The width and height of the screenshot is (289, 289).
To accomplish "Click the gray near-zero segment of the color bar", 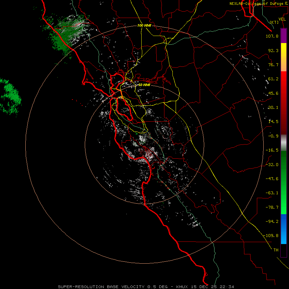I will (x=284, y=143).
